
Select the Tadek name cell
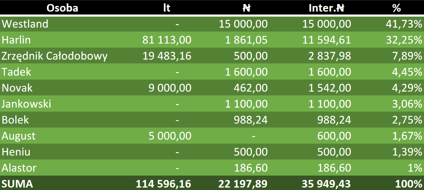pyautogui.click(x=17, y=72)
